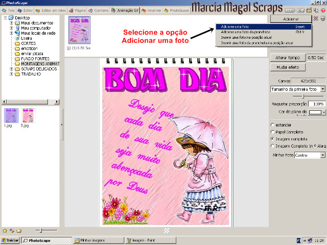Open the Editor em lotes tab
This screenshot has width=327, height=245.
51,10
